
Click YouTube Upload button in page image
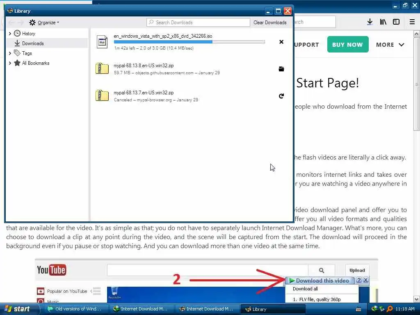pos(357,270)
